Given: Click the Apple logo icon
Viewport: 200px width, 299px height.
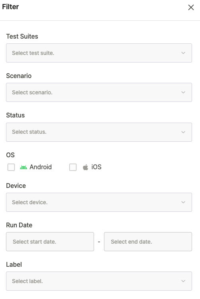Looking at the screenshot, I should pos(85,167).
